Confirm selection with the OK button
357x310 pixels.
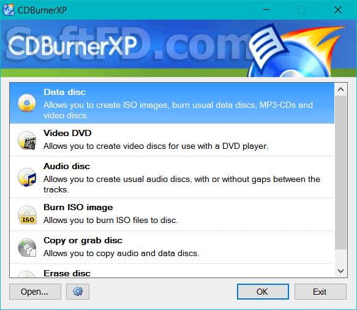[263, 292]
